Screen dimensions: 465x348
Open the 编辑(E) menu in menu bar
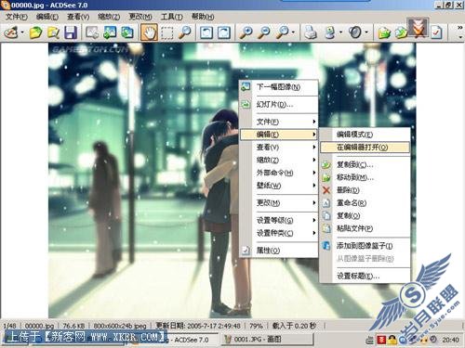click(x=47, y=17)
